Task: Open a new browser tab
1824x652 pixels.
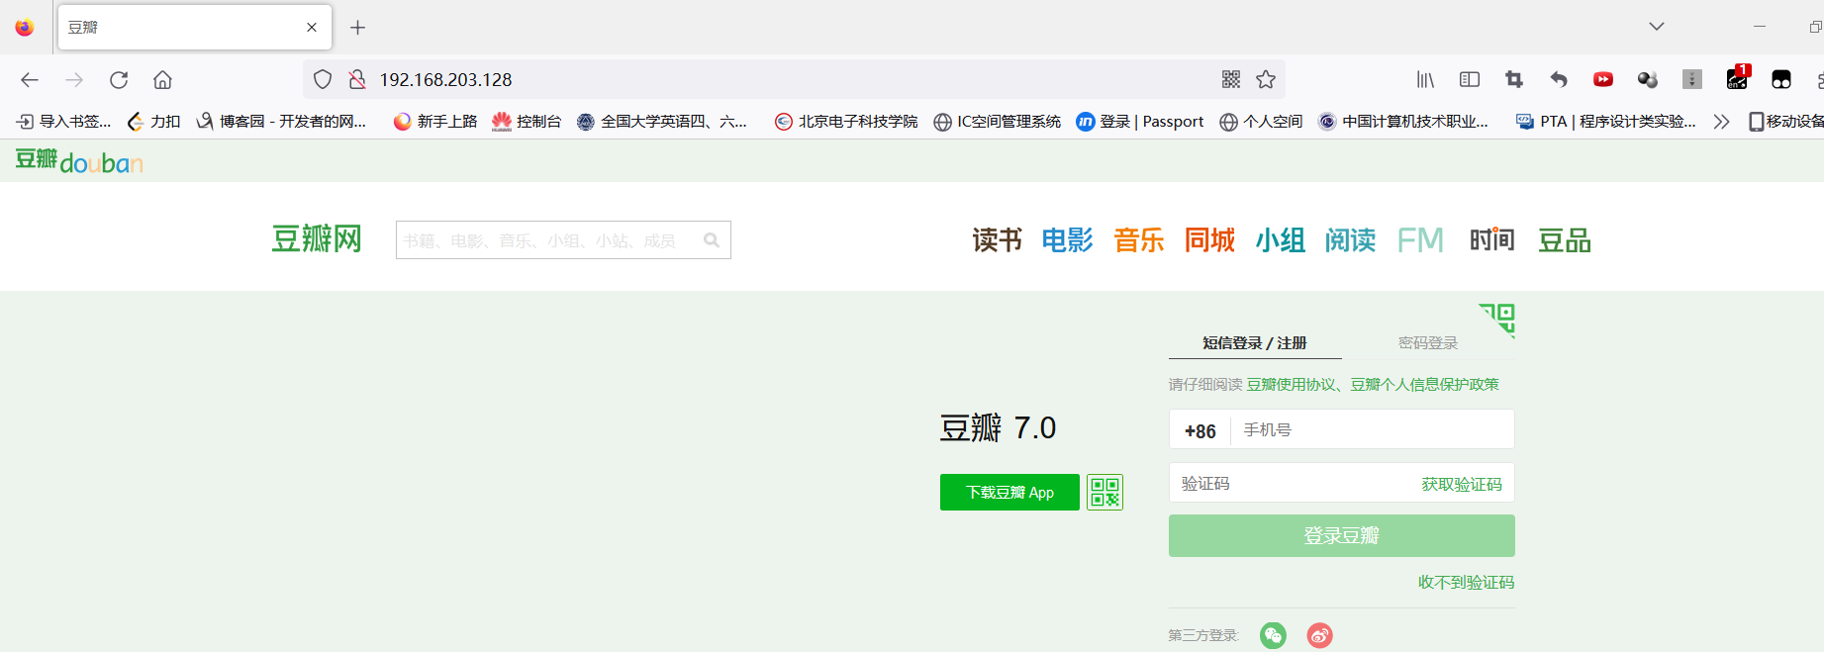Action: 358,28
